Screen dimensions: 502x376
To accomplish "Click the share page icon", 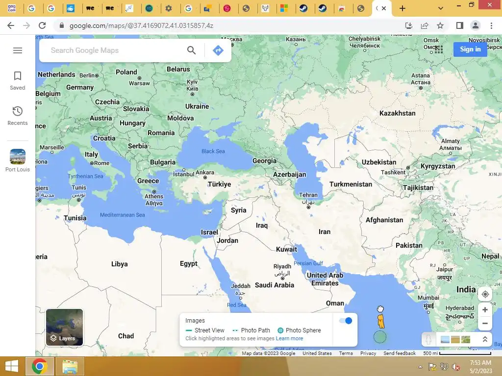I will (425, 25).
